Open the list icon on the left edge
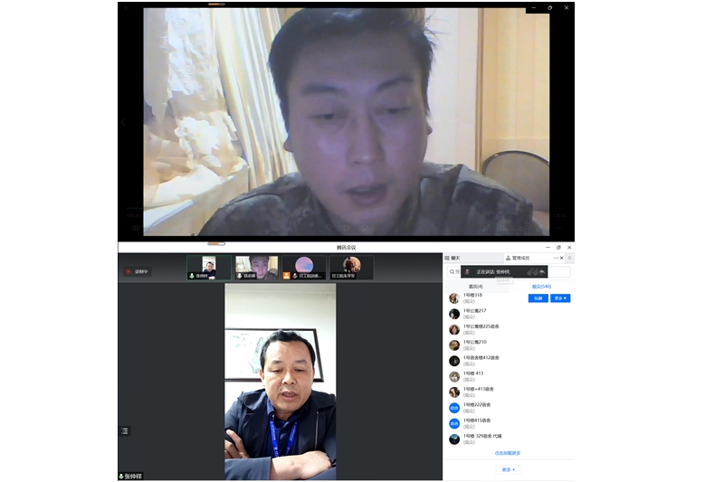The image size is (724, 482). coord(125,431)
